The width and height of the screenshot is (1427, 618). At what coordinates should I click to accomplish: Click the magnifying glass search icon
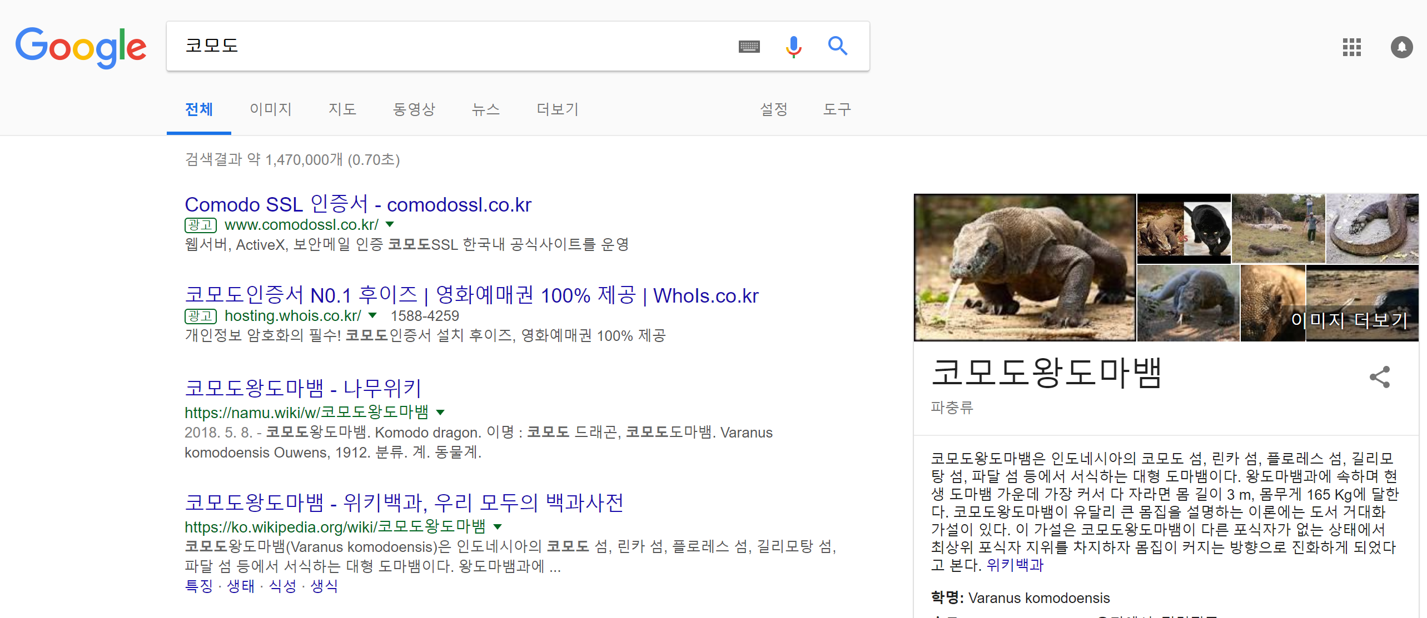tap(837, 47)
